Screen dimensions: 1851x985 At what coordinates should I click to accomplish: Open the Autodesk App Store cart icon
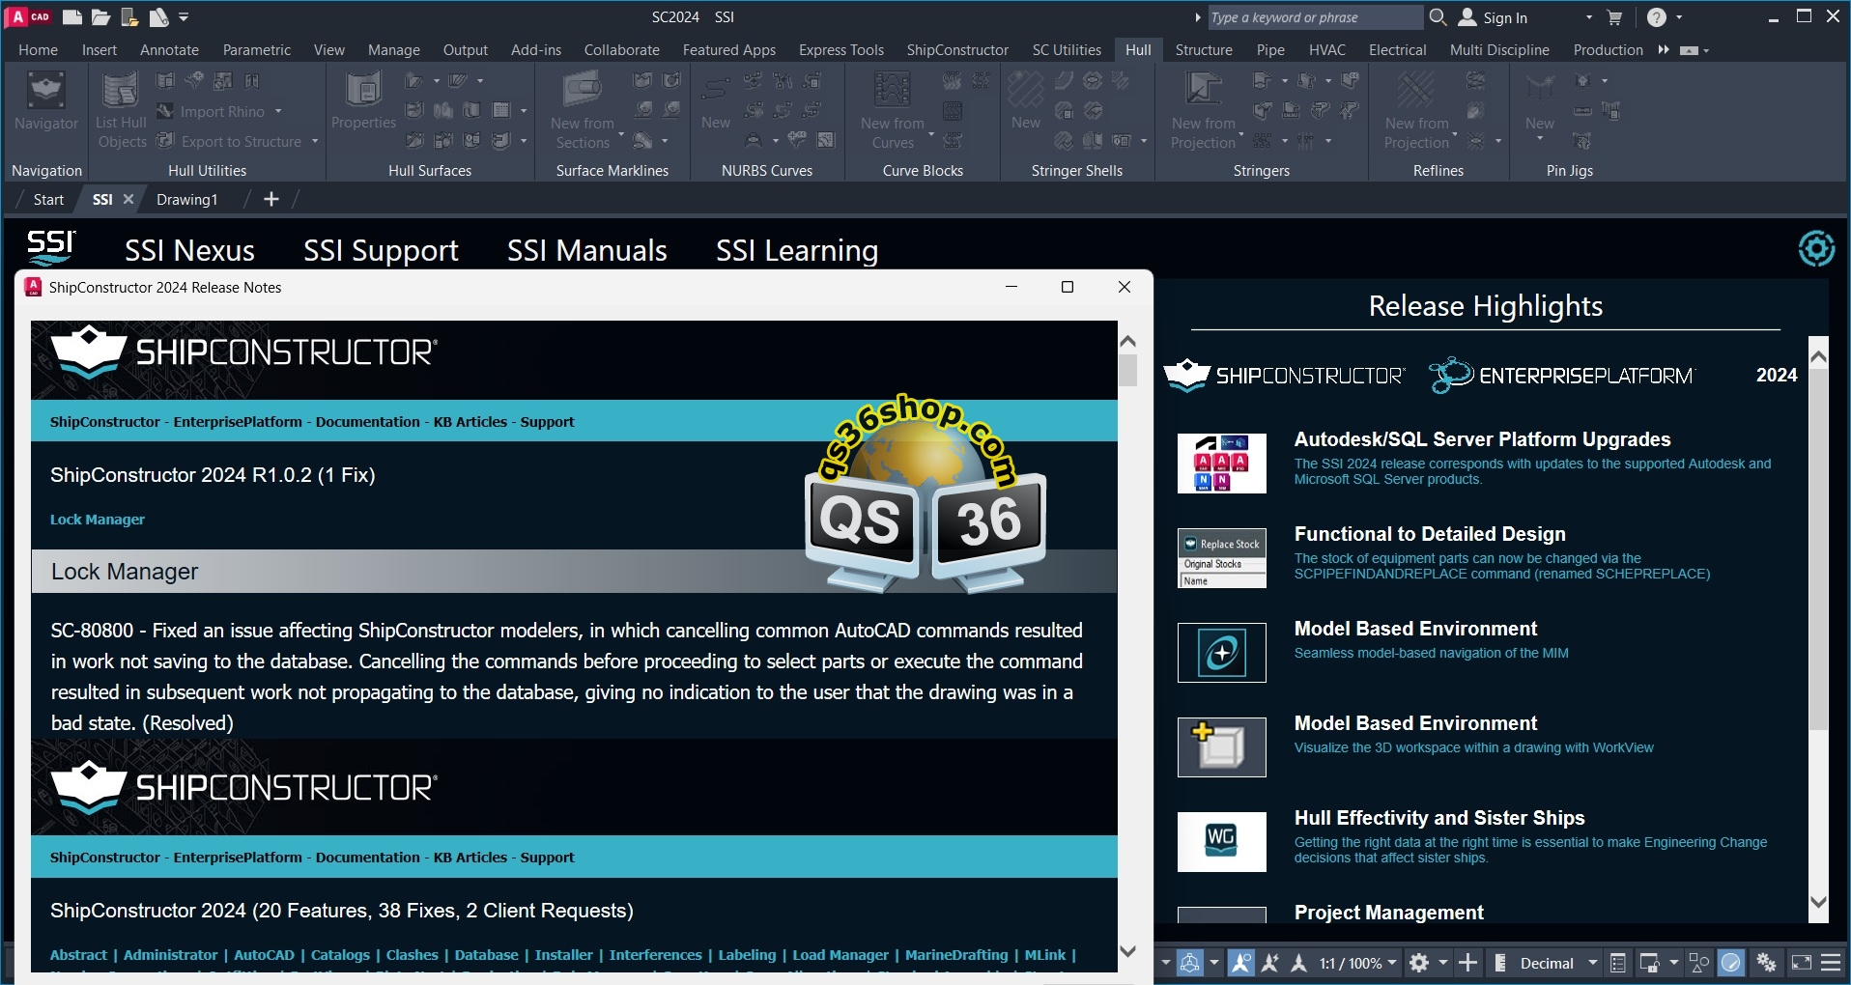[1614, 17]
